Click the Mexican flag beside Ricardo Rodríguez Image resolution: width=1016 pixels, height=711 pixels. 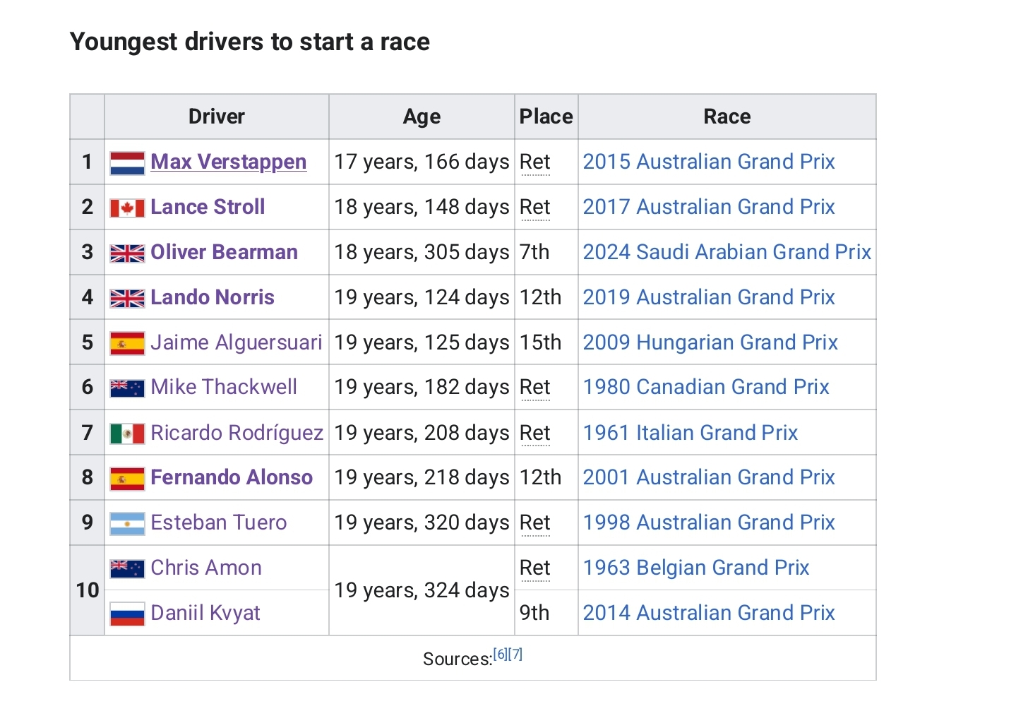(127, 434)
